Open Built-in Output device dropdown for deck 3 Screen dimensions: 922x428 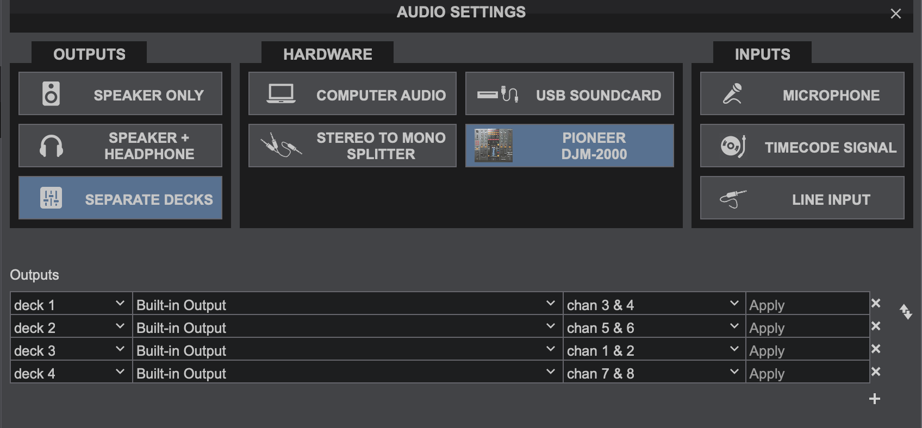347,350
